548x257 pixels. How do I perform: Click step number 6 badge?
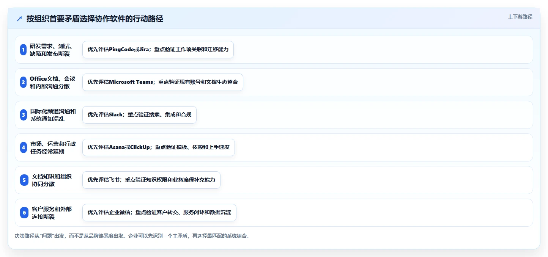[24, 213]
